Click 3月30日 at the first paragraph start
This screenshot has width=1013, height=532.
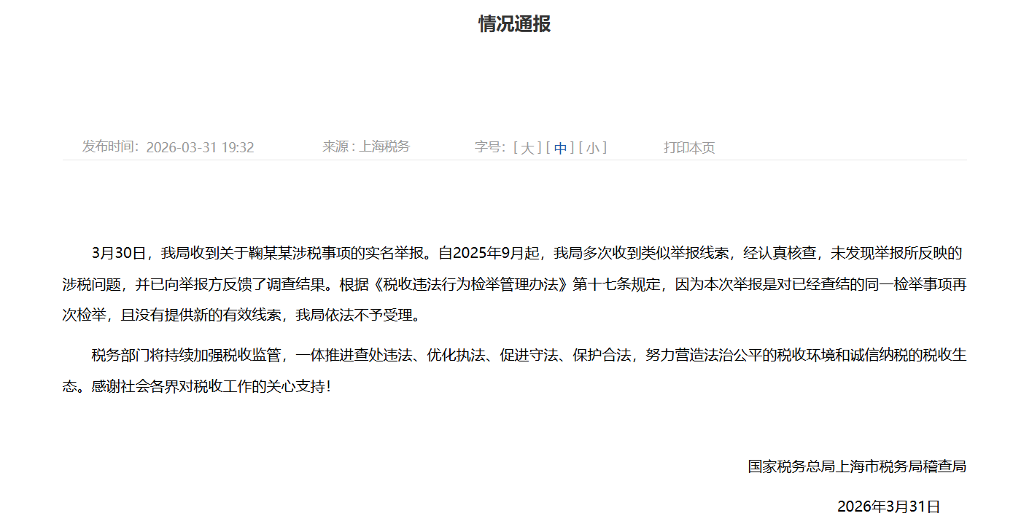coord(120,254)
